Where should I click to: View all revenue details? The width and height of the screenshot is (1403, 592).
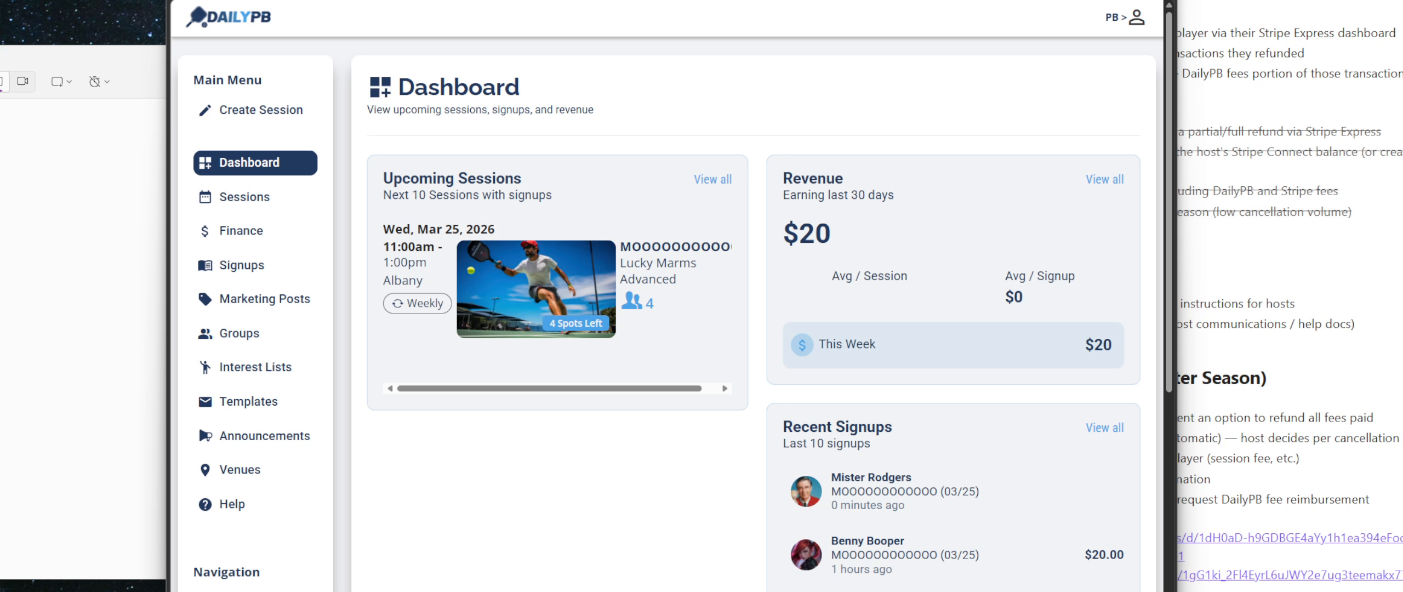pos(1105,179)
